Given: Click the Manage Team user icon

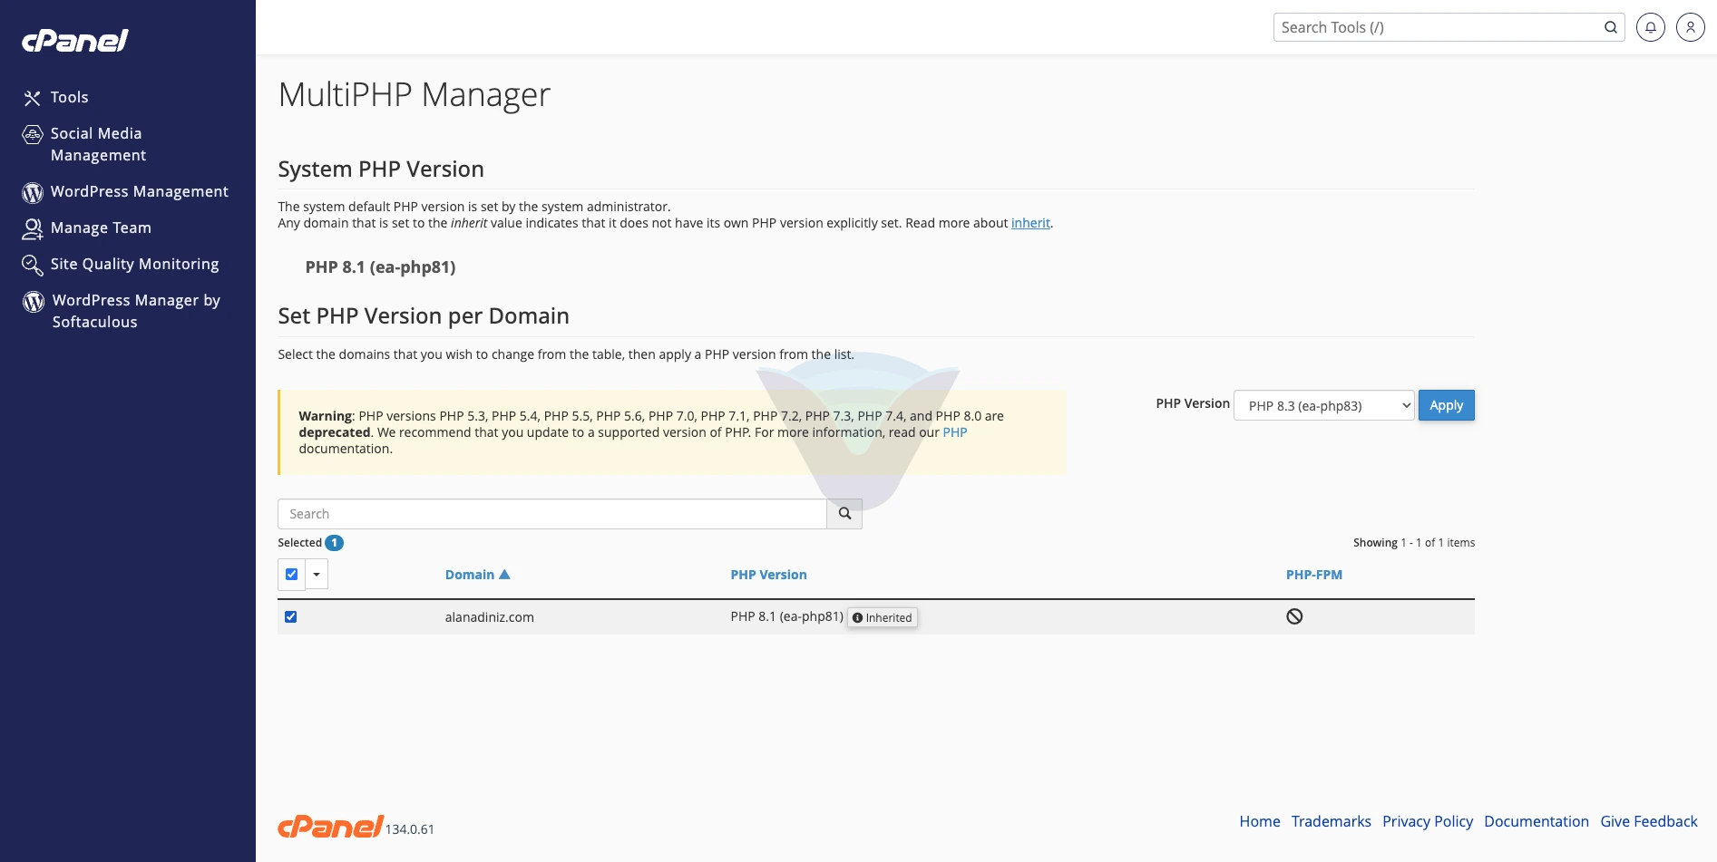Looking at the screenshot, I should [x=33, y=228].
